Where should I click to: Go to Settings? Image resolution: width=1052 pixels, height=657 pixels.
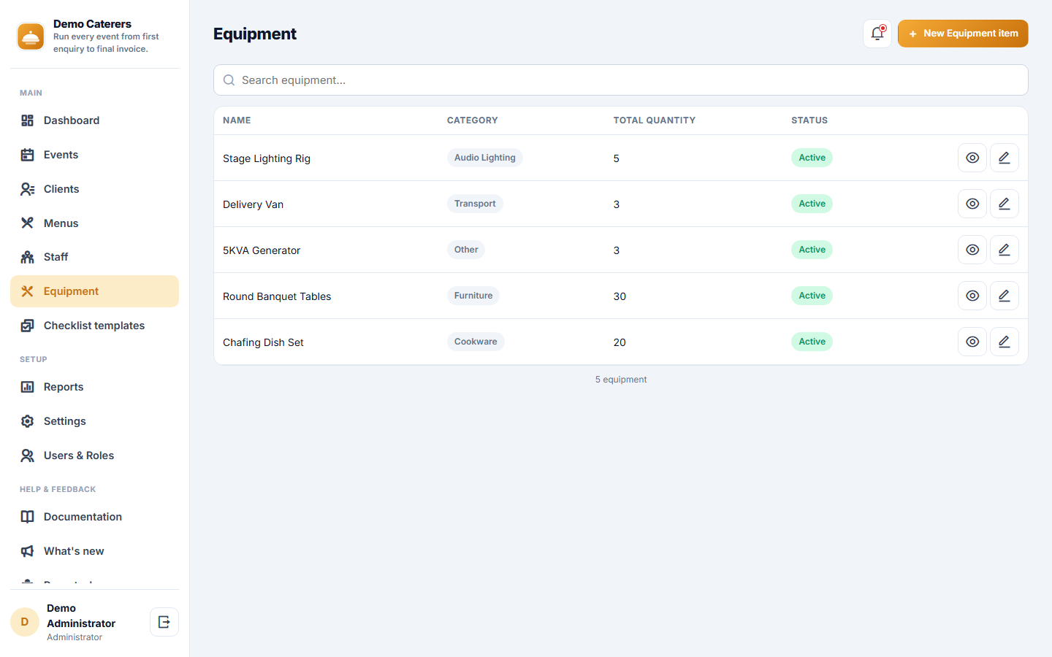coord(94,421)
